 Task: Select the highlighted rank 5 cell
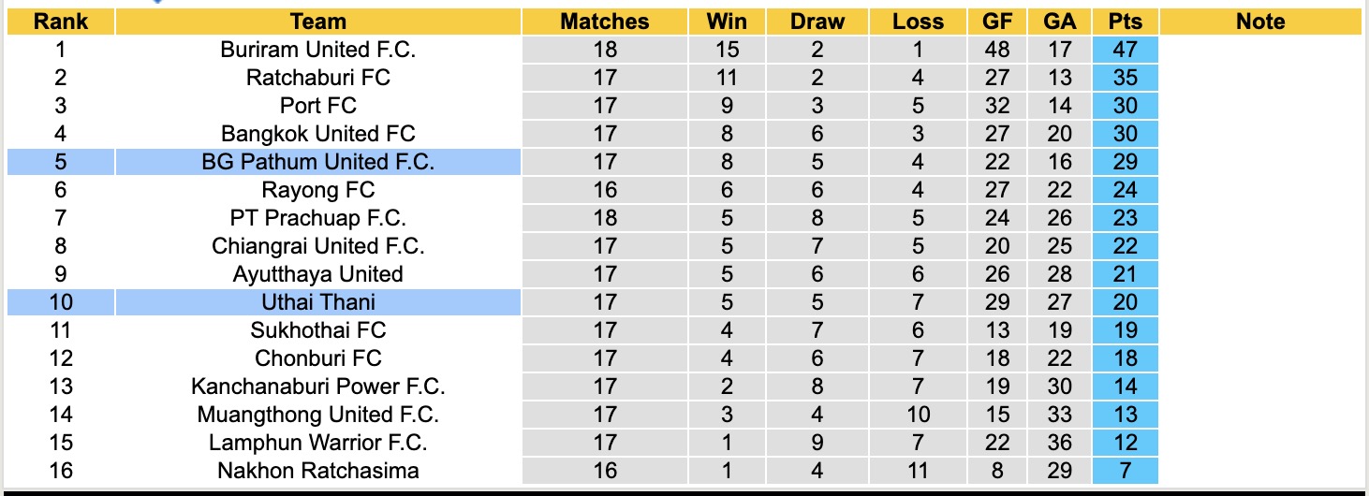click(x=61, y=162)
